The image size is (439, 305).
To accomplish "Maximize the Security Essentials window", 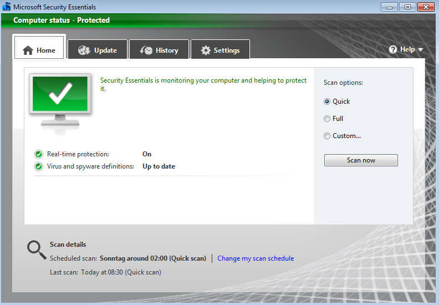I will (407, 7).
